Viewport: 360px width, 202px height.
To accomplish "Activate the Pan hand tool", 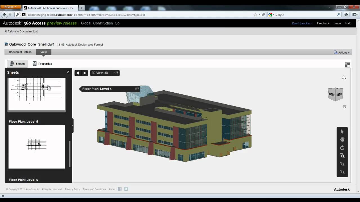I will (x=342, y=139).
